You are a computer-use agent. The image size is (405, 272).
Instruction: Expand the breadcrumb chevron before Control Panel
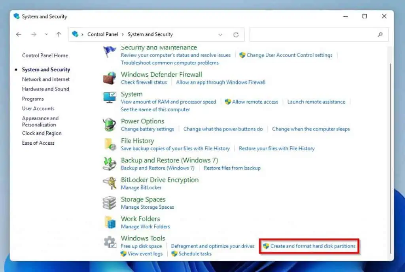pyautogui.click(x=82, y=34)
